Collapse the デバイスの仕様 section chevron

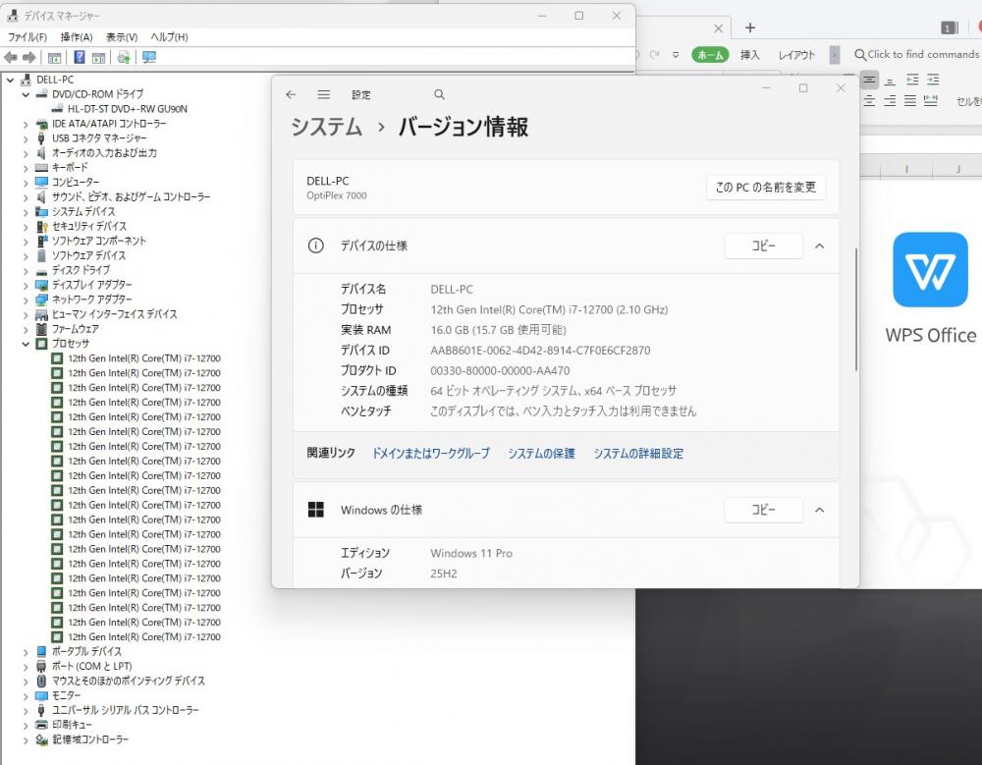click(820, 246)
